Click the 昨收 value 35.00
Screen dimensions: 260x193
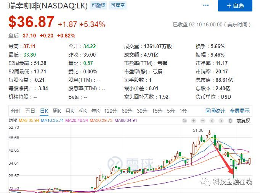(90, 55)
